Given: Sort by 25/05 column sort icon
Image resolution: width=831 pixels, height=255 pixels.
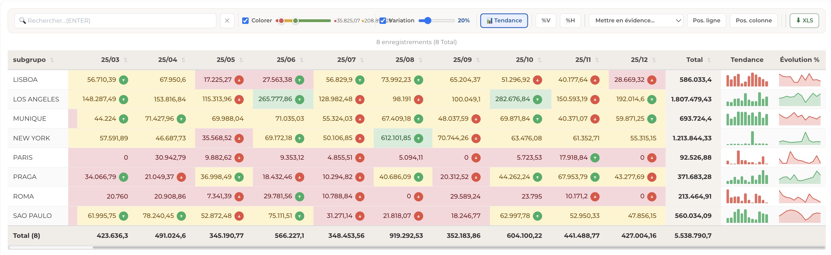Looking at the screenshot, I should (241, 60).
